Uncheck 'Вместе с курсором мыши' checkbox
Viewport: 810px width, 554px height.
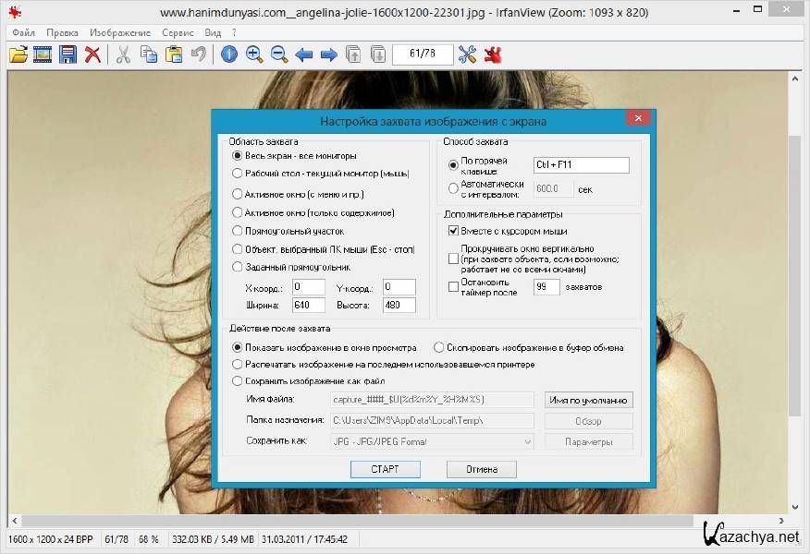coord(453,231)
